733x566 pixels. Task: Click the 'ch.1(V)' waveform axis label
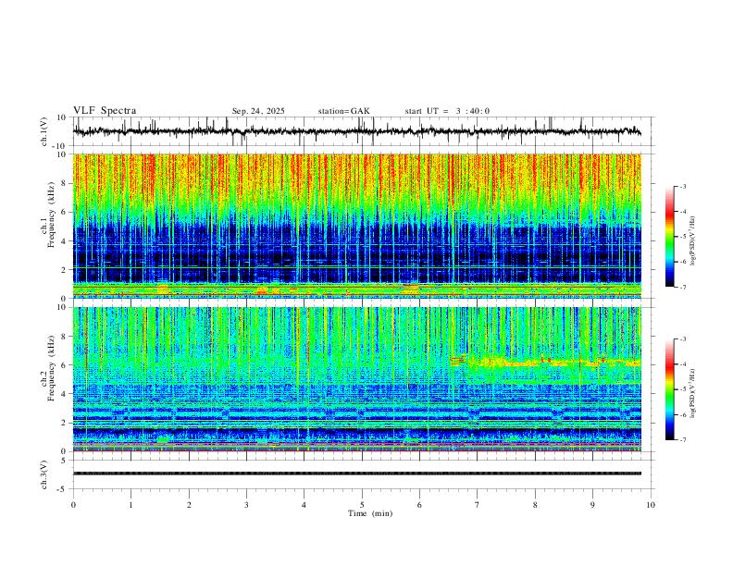point(44,131)
